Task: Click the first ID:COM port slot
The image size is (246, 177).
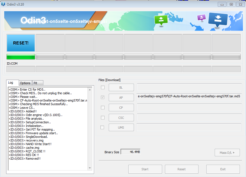Action: click(x=21, y=69)
